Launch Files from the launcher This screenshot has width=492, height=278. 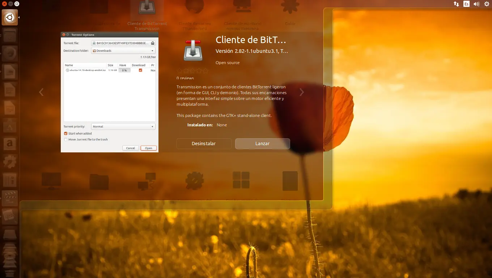(x=10, y=36)
